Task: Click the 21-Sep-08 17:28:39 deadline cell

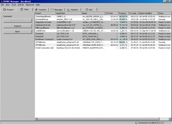Action: click(148, 31)
